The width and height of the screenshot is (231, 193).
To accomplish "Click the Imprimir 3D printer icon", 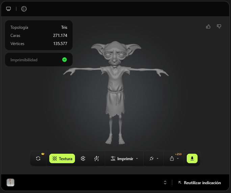I will [x=113, y=158].
